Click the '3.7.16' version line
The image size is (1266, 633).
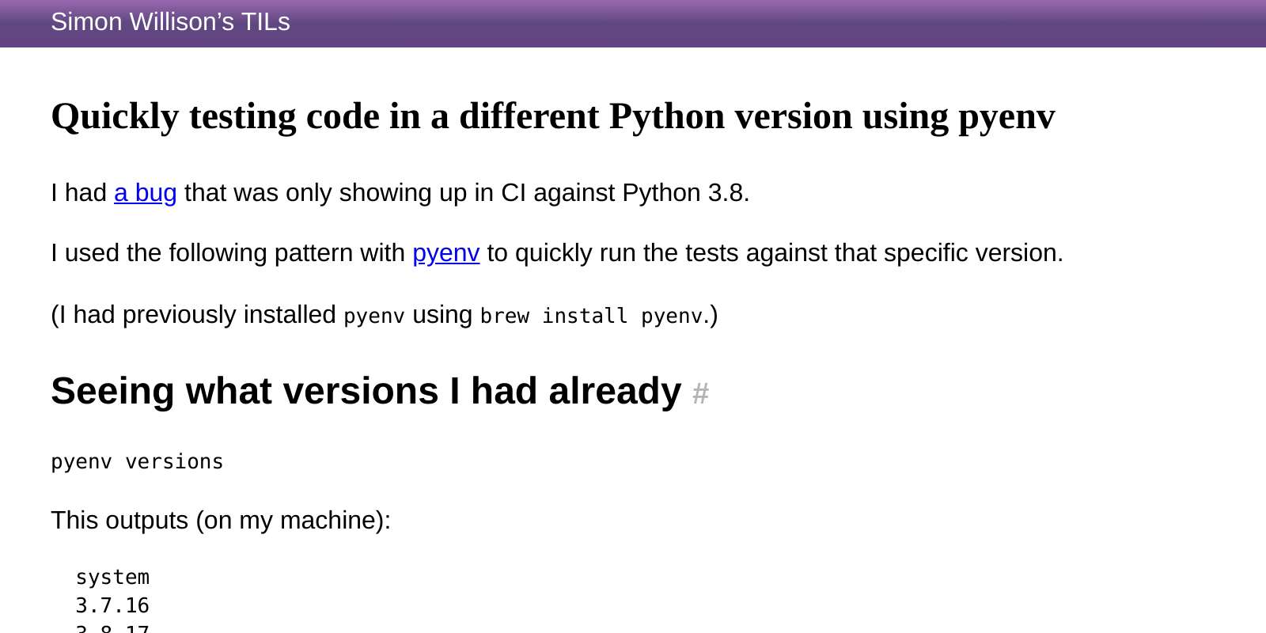click(112, 606)
